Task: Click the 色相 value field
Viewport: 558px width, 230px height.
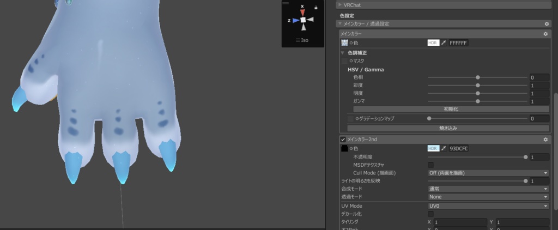Action: click(539, 77)
